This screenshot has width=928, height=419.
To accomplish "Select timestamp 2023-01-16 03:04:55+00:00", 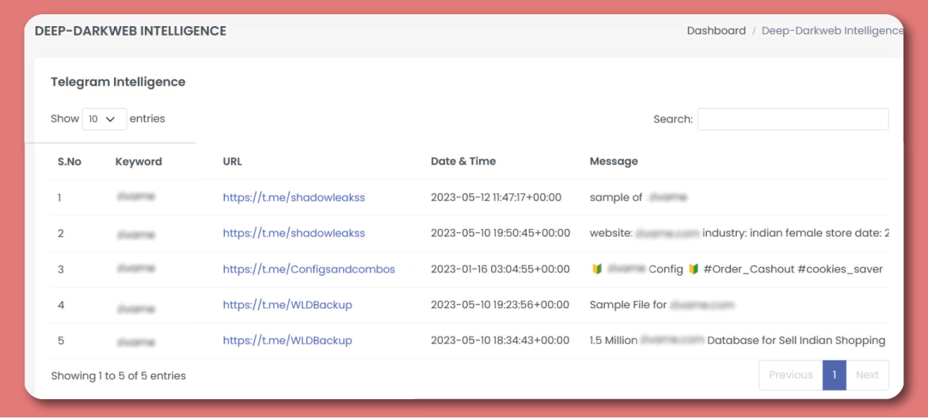I will (x=500, y=269).
